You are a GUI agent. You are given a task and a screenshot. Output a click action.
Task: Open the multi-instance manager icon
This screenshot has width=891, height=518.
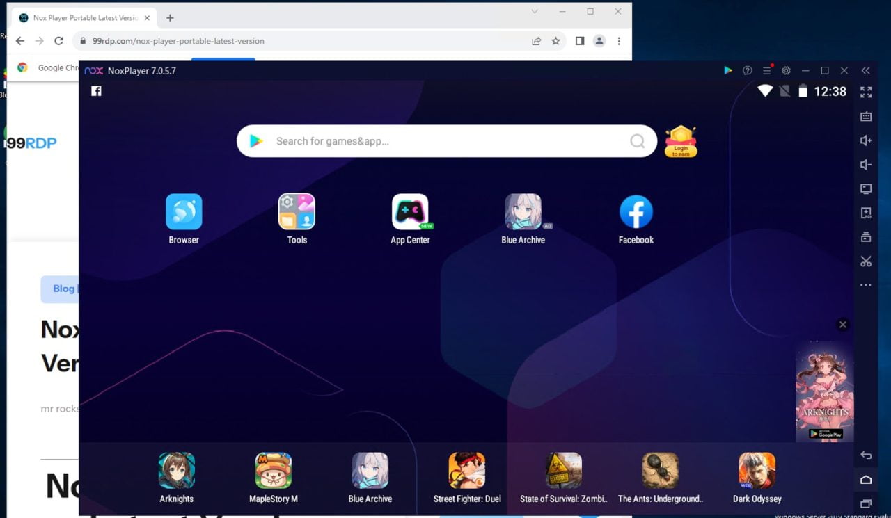pos(865,236)
